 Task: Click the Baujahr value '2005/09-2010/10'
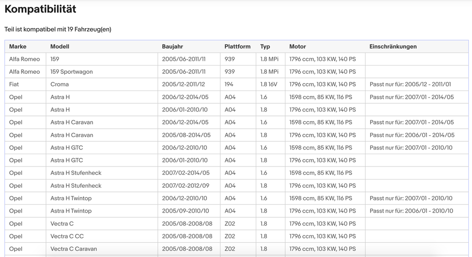click(185, 211)
